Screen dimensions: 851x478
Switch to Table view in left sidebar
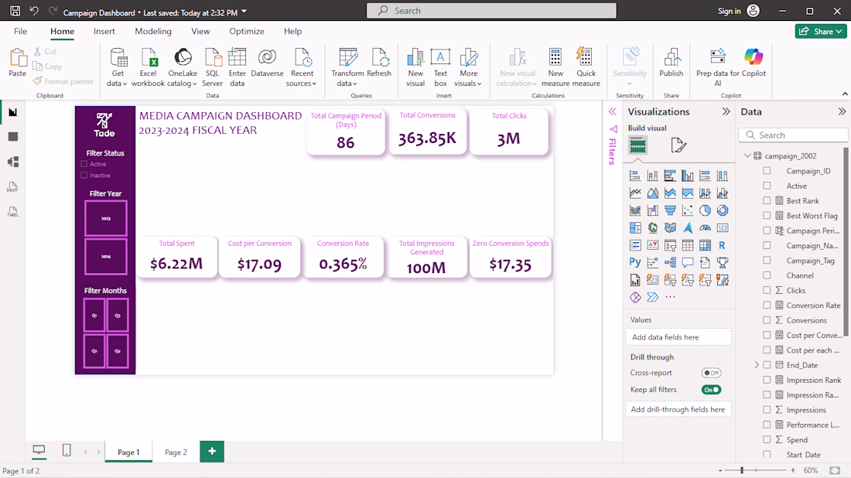point(13,137)
